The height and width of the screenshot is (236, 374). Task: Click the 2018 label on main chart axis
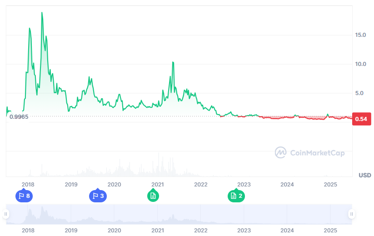(x=28, y=184)
